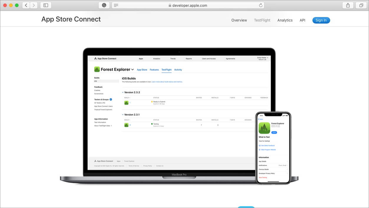Reload the developer.apple.com page
Image resolution: width=369 pixels, height=208 pixels.
261,5
